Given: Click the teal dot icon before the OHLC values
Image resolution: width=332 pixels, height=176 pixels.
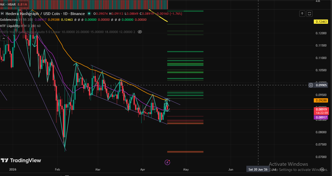Looking at the screenshot, I should [x=89, y=14].
